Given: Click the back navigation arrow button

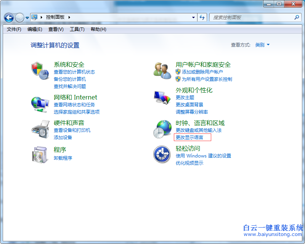Looking at the screenshot, I should point(8,17).
